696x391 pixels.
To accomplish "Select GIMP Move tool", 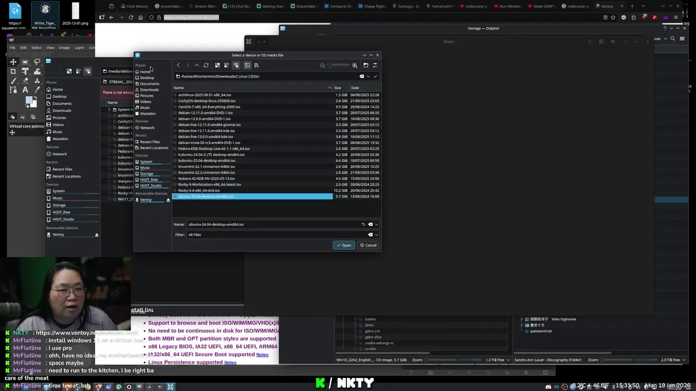I will (x=13, y=62).
